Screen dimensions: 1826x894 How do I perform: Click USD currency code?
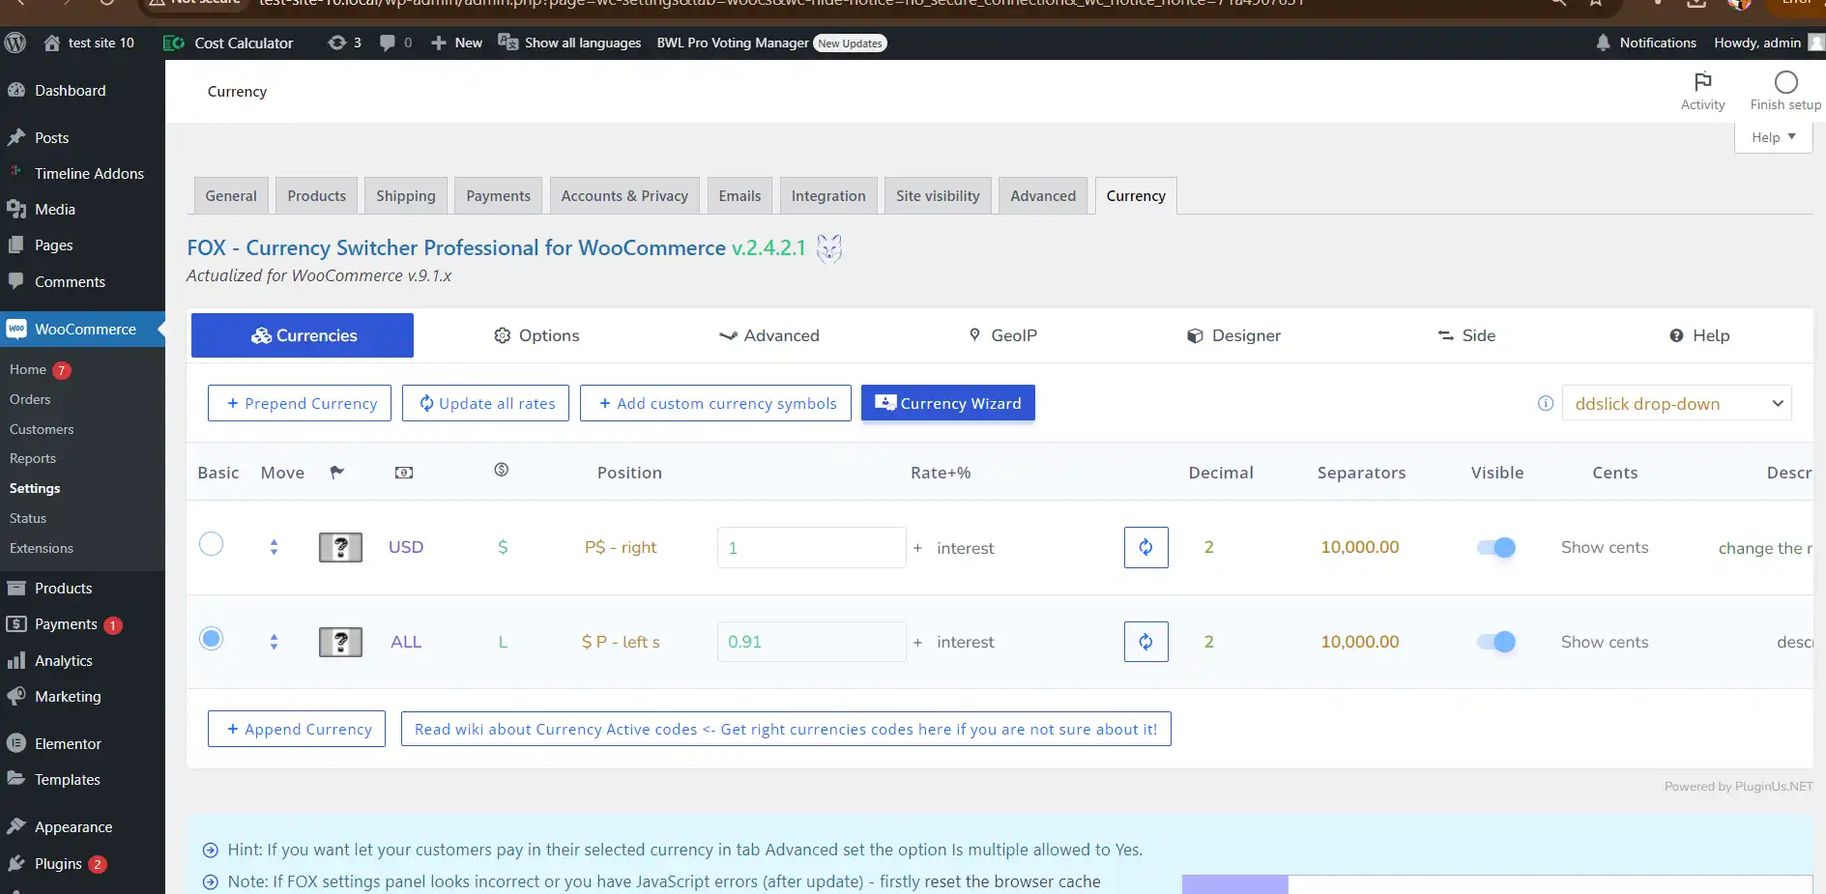(x=406, y=547)
